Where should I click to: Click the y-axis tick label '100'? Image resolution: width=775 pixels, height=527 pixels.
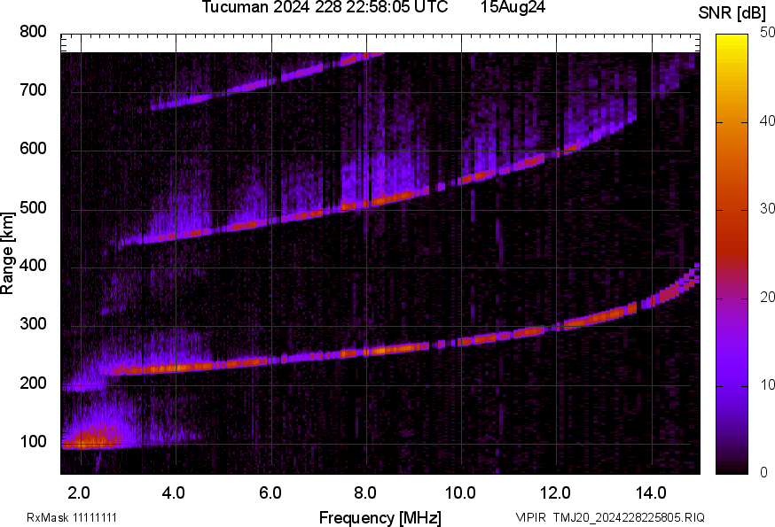click(x=33, y=441)
